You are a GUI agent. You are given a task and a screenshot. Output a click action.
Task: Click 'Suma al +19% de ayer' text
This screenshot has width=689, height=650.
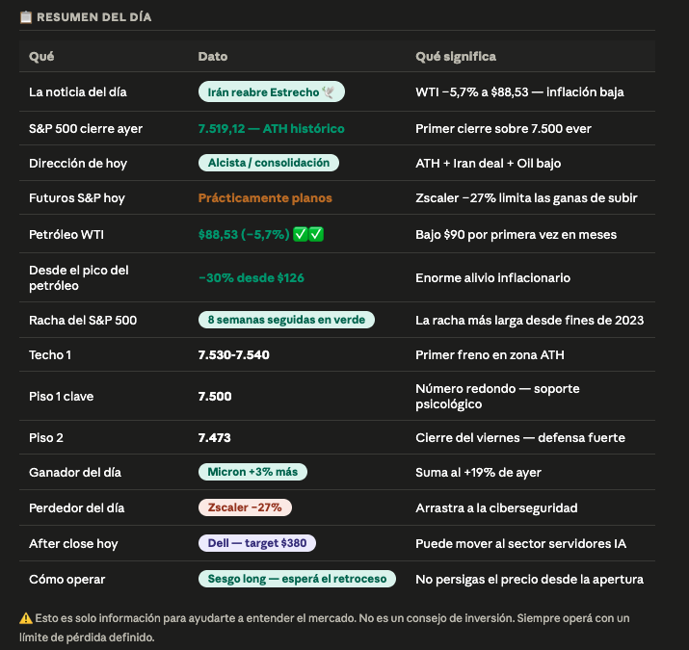(479, 473)
